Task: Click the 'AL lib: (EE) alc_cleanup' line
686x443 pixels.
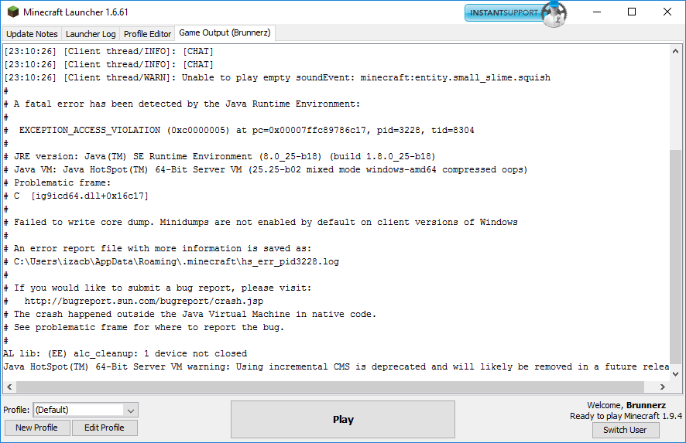Action: point(125,353)
